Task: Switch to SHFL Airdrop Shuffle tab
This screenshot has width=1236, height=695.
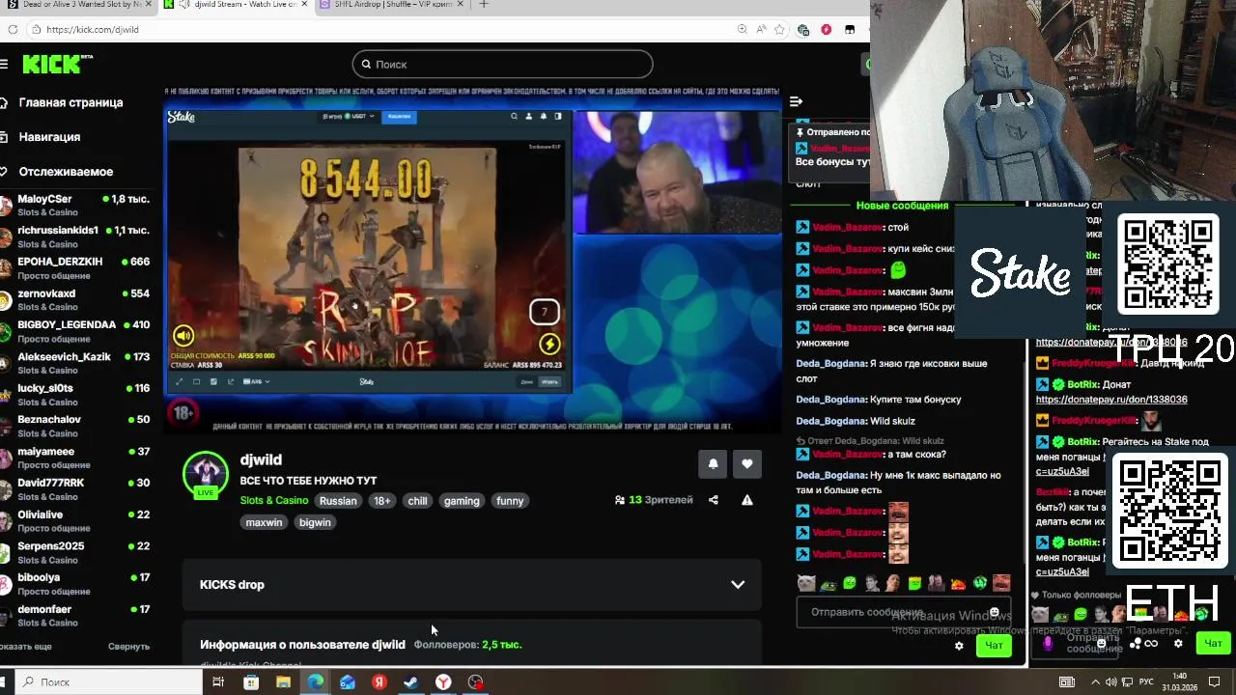Action: point(393,5)
